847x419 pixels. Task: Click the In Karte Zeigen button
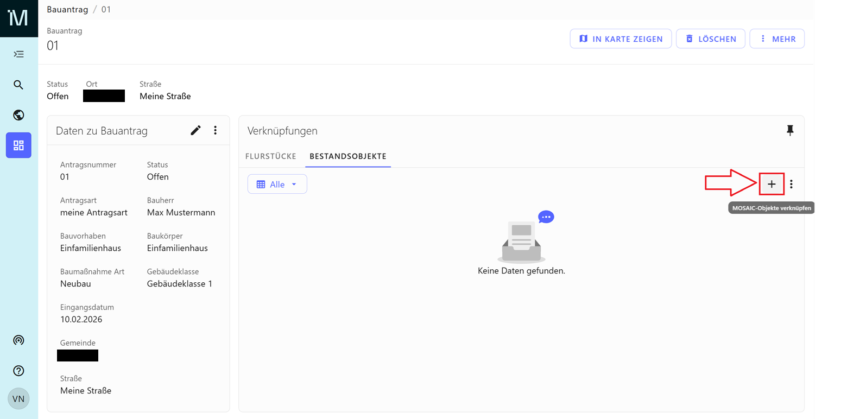click(621, 39)
